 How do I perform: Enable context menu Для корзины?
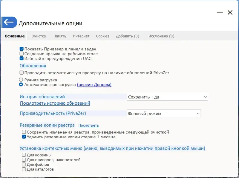pos(24,155)
